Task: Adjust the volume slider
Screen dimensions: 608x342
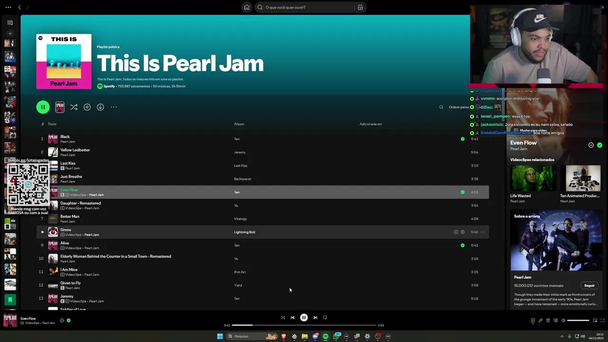Action: tap(578, 321)
